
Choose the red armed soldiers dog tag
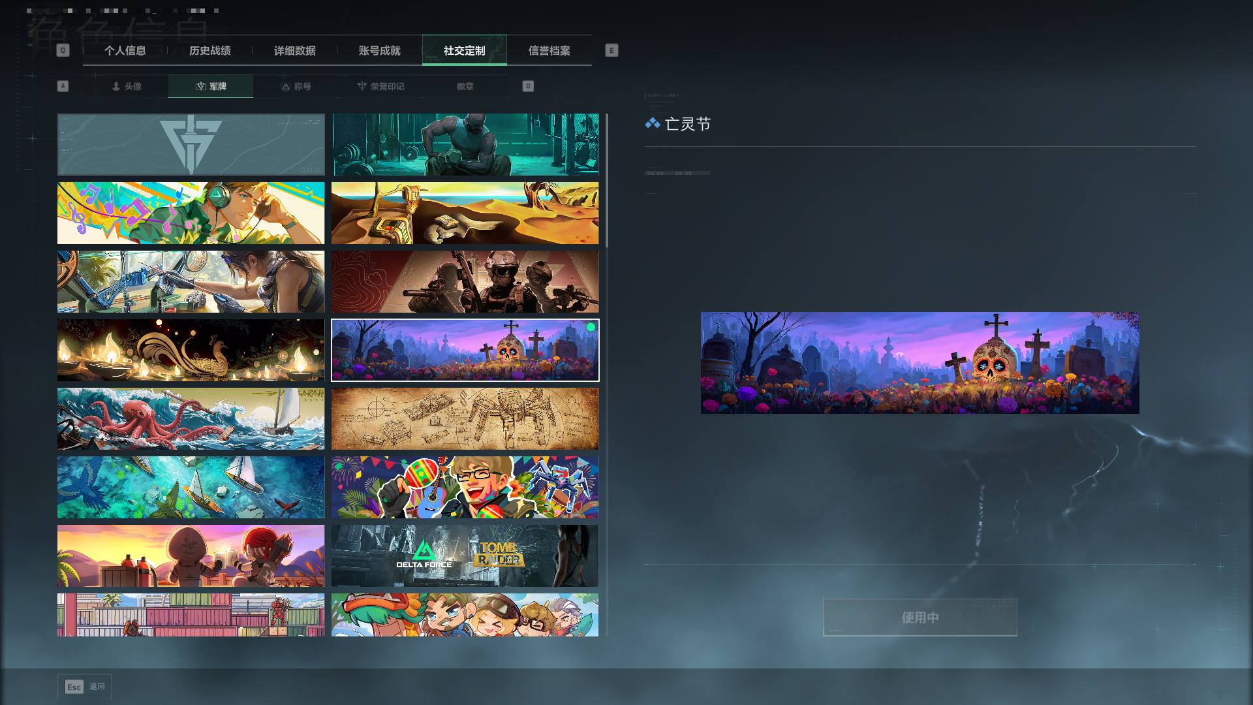[465, 281]
